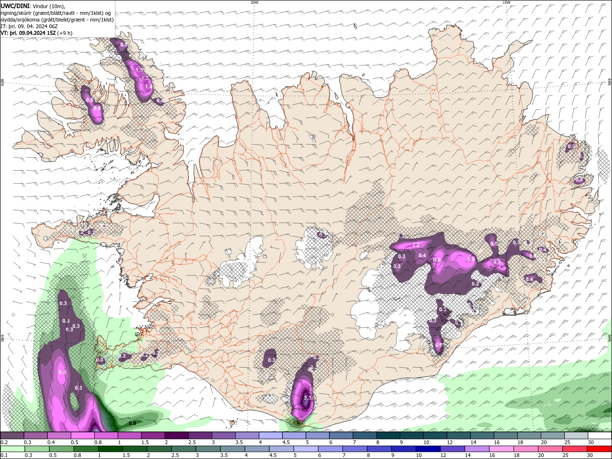
Task: Pick the lavender 4 swatch in snow legend
Action: click(270, 436)
